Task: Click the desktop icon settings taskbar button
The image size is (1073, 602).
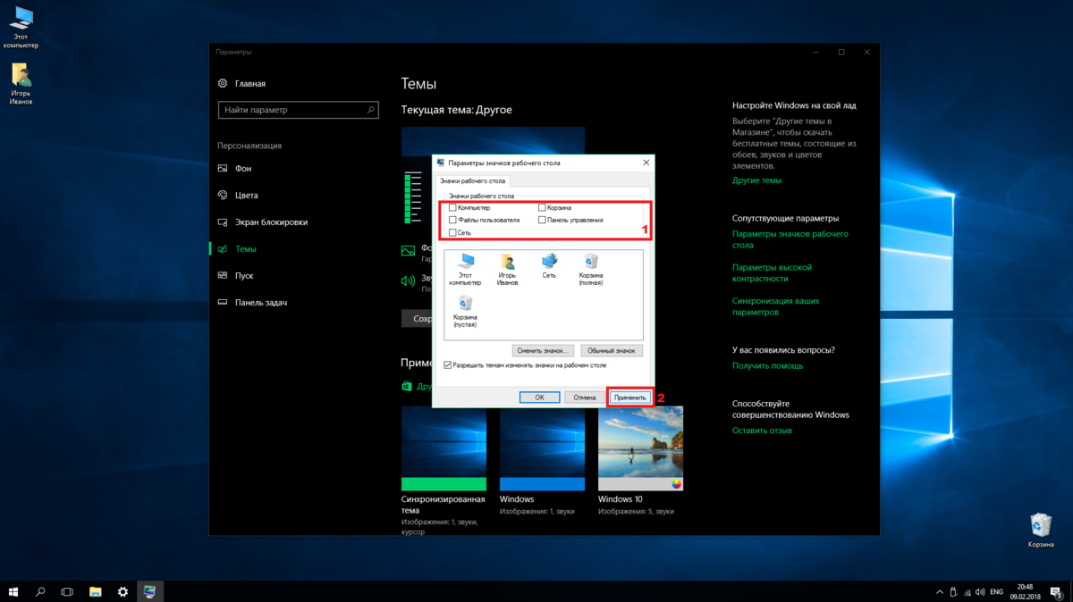Action: tap(149, 591)
